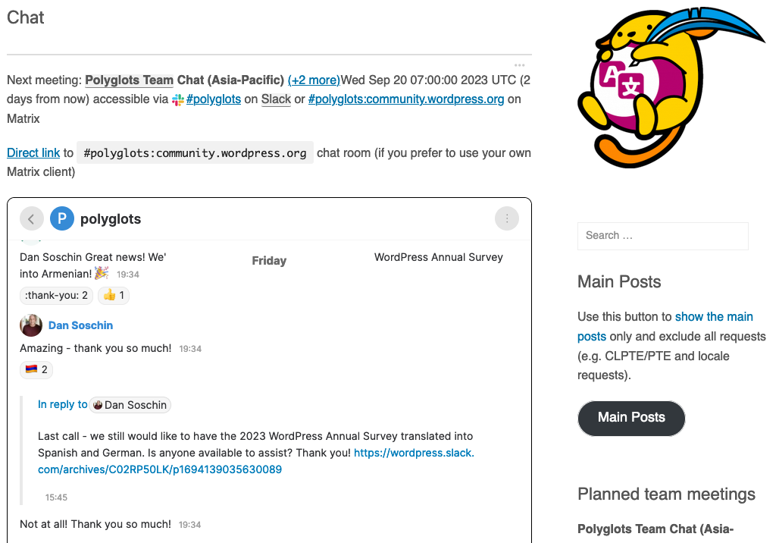Toggle the thumbs-up reaction
The width and height of the screenshot is (779, 543).
(113, 295)
